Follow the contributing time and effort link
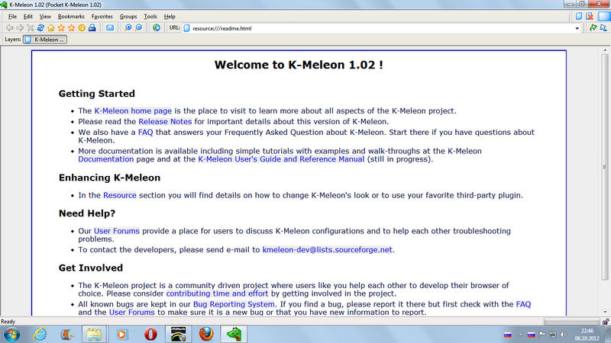Screen dimensions: 611x343 pos(218,293)
